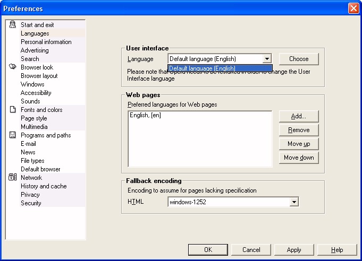Open the Personal information section
The height and width of the screenshot is (261, 362).
(46, 42)
